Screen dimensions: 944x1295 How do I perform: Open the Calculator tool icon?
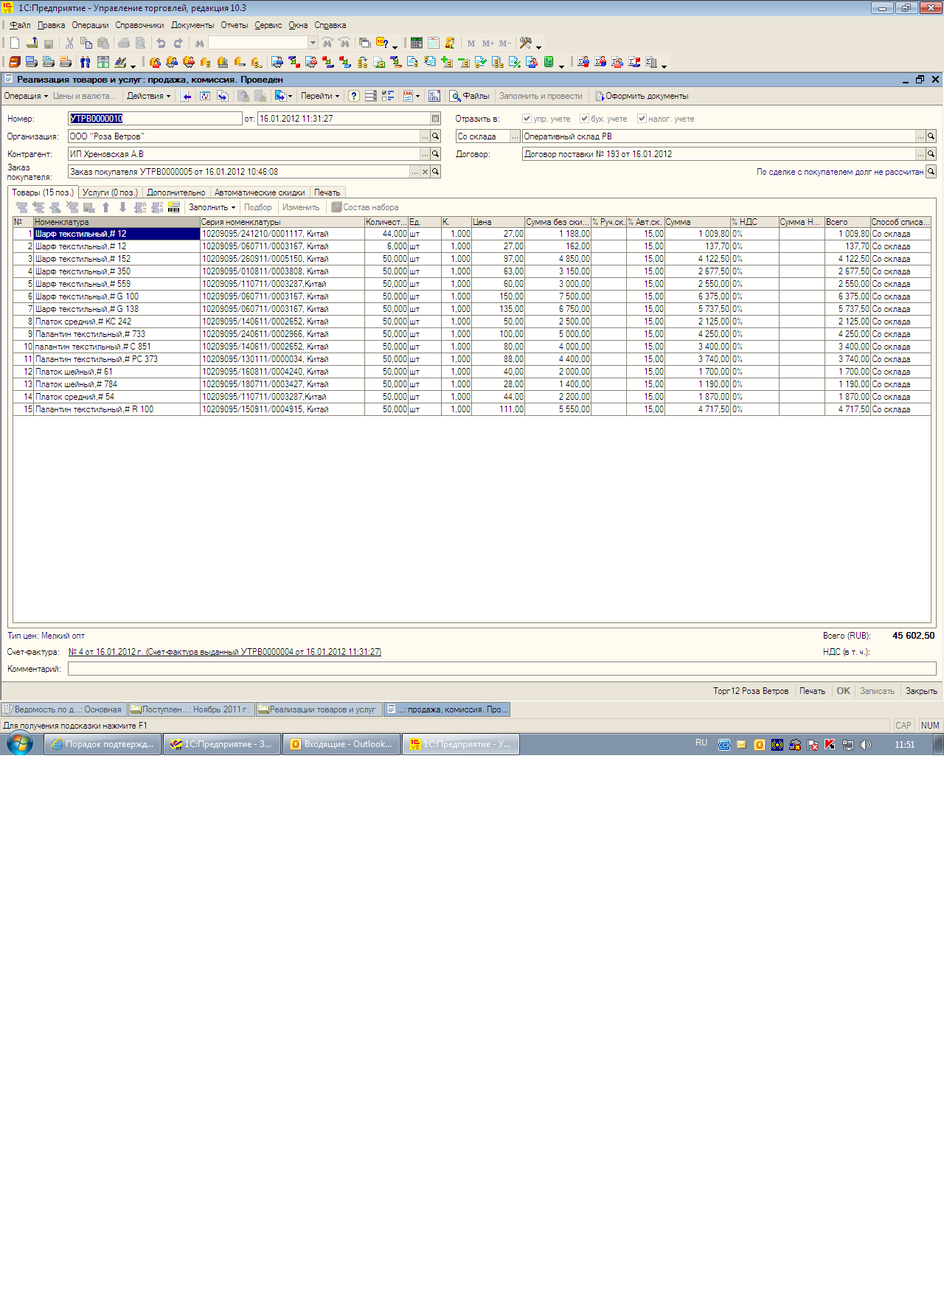417,44
